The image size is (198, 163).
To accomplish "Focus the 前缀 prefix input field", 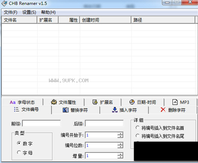I will click(42, 123).
